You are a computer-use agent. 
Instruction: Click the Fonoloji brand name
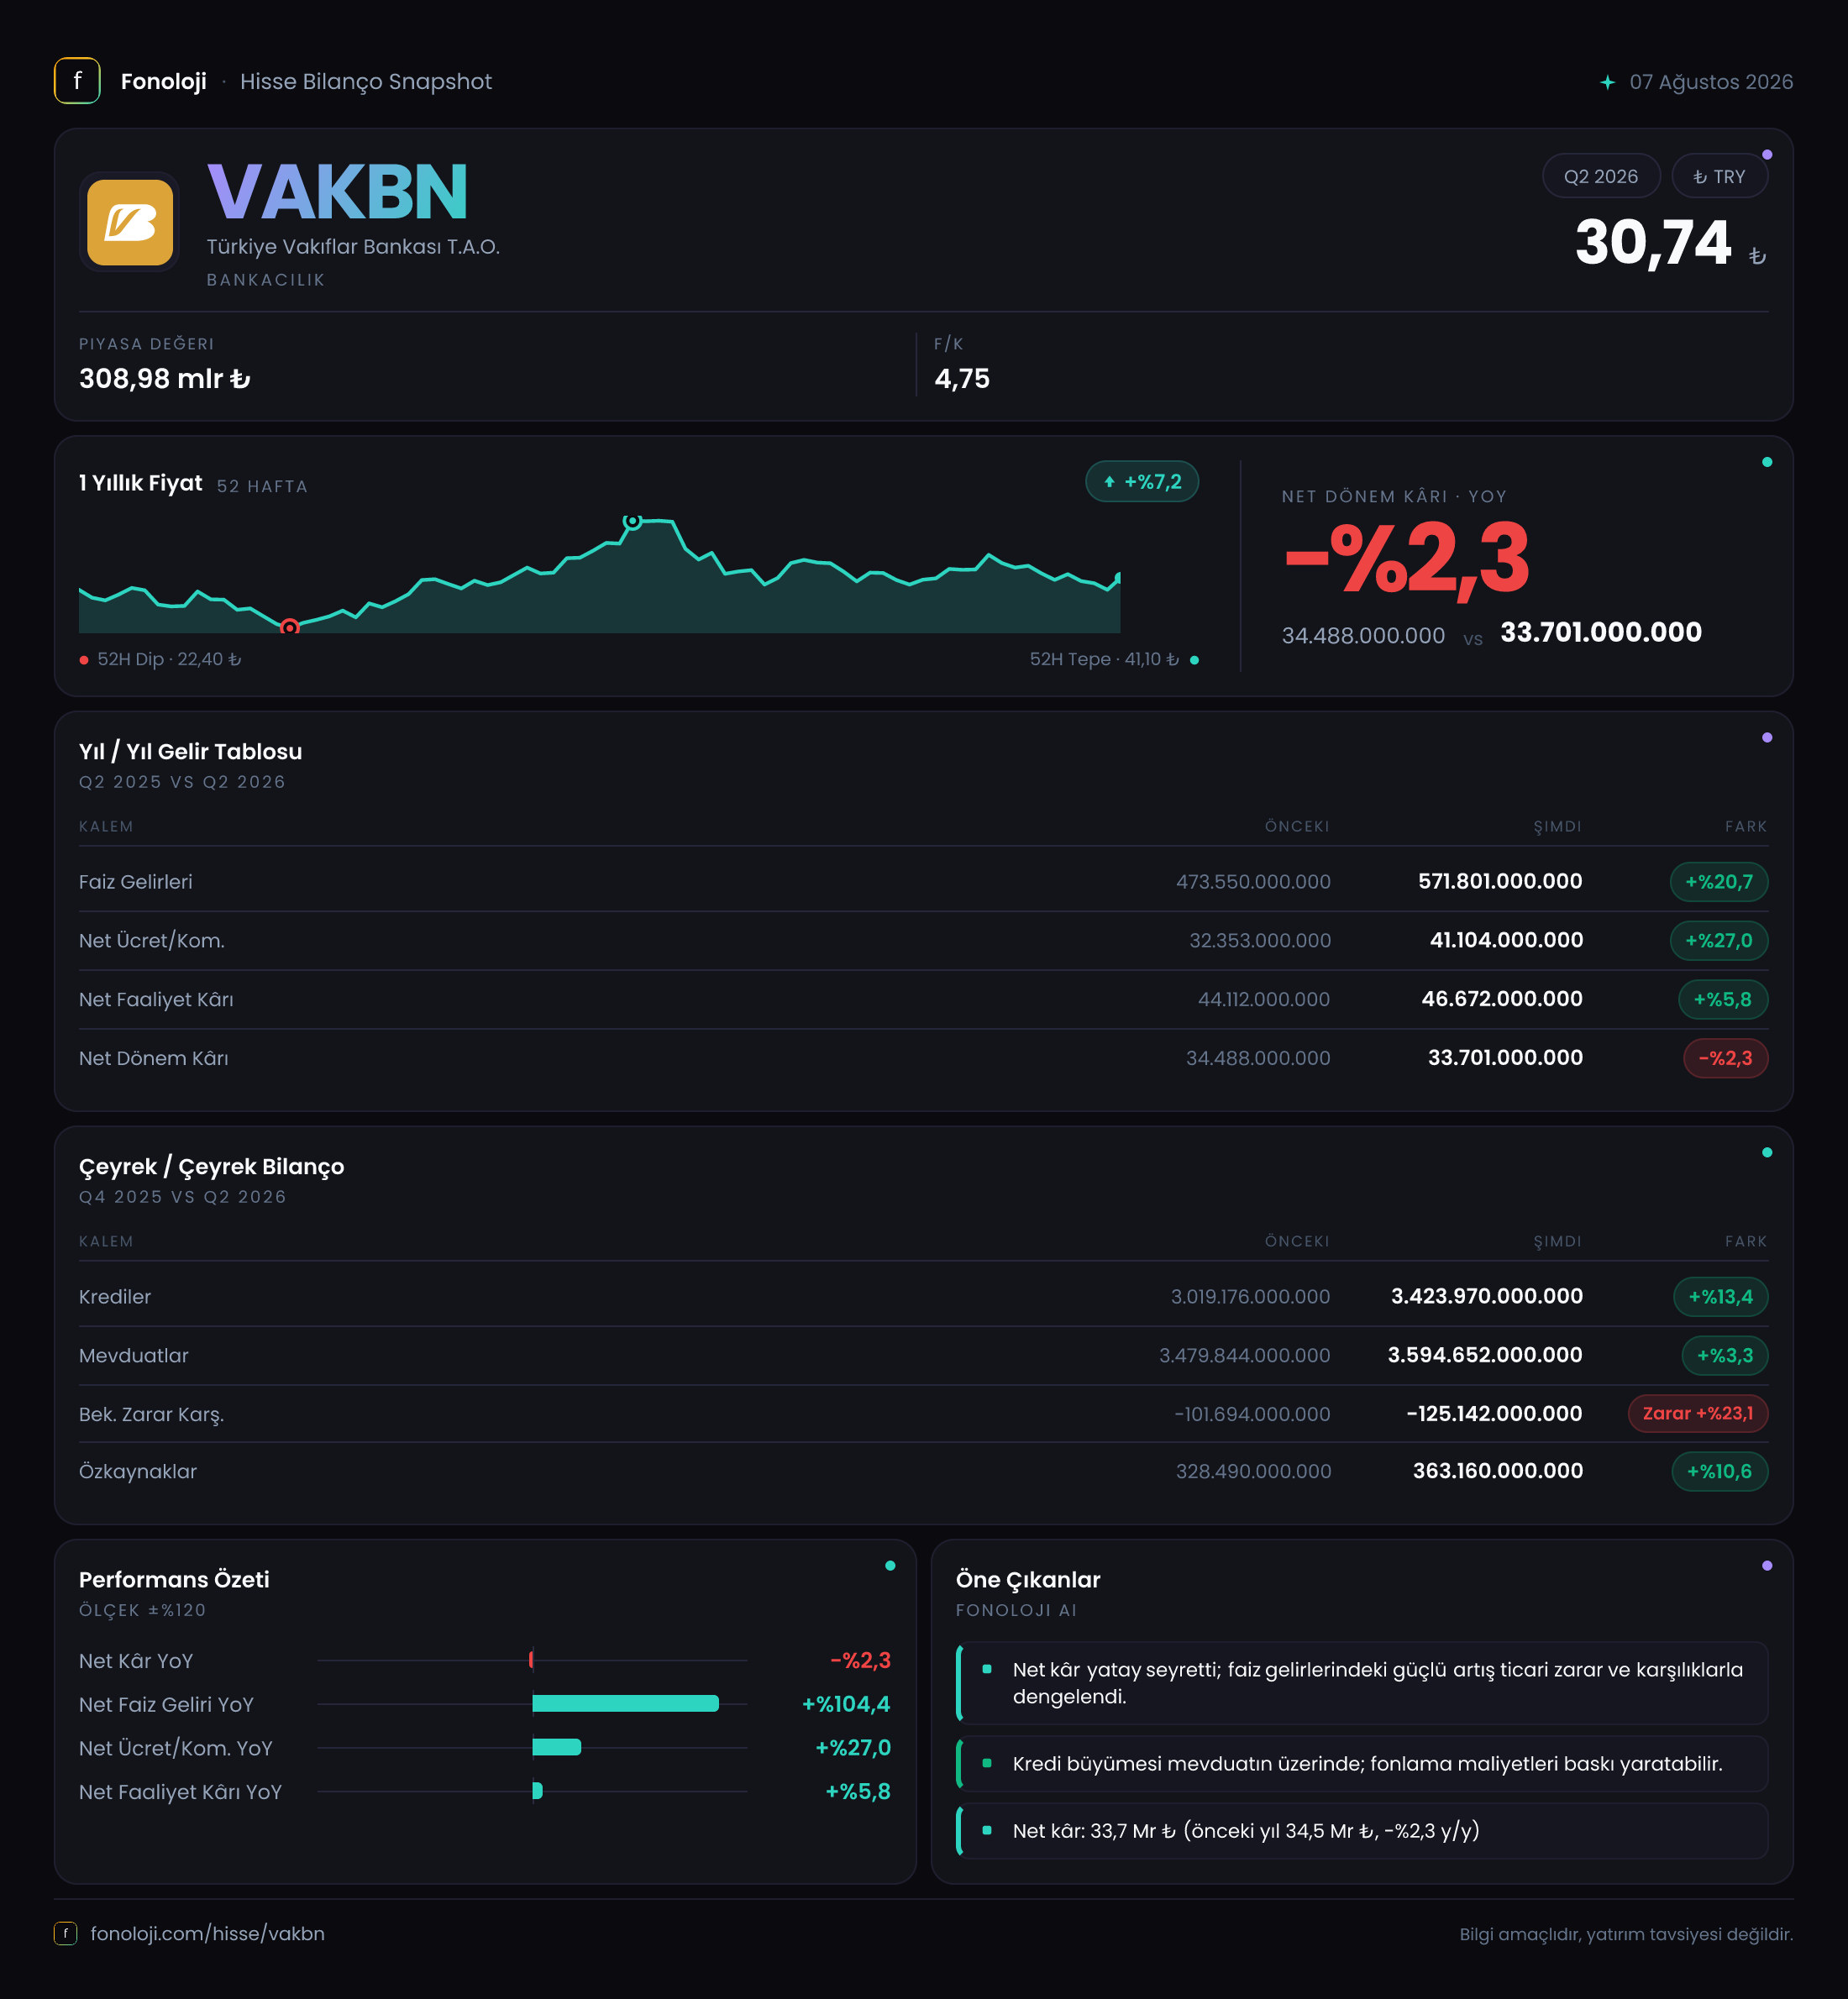(164, 82)
